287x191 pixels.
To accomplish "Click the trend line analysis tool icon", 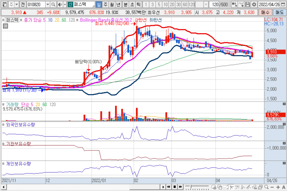I will click(249, 187).
